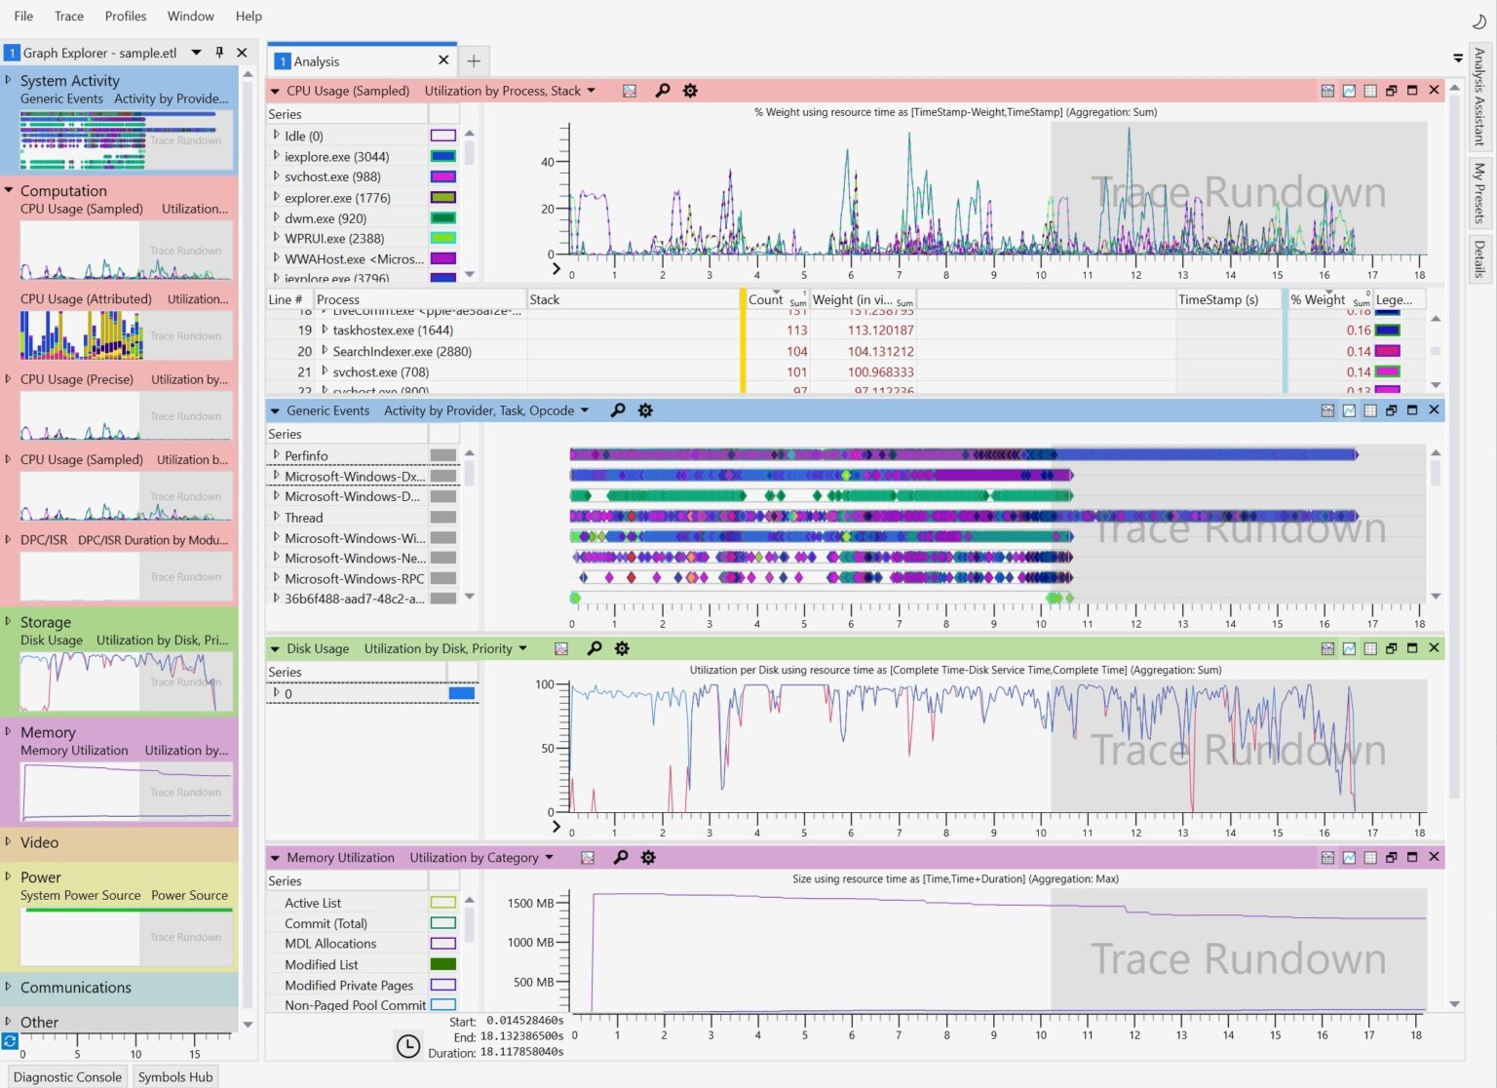Toggle dark mode with the moon icon
Screen dimensions: 1497x1088
(1478, 19)
